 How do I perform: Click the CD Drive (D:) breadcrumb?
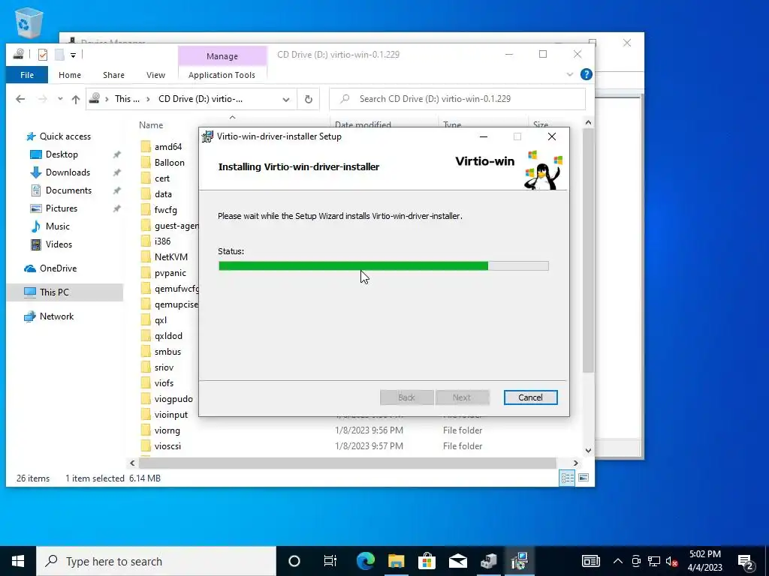click(x=200, y=99)
